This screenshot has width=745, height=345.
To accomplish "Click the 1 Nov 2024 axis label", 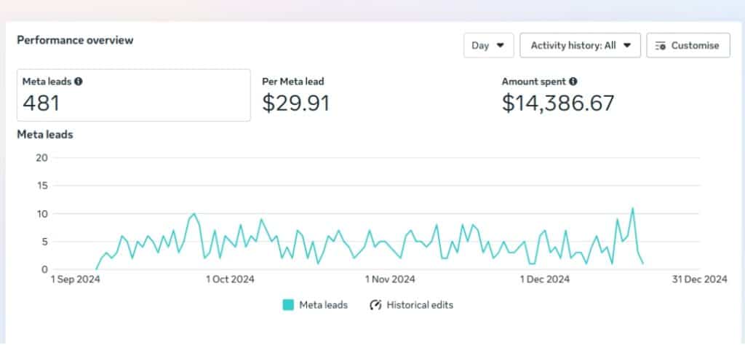I will [x=390, y=279].
